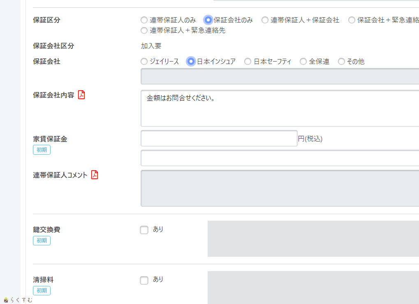Select ジェイリース as the 保証会社
This screenshot has height=304, width=419.
[x=144, y=62]
